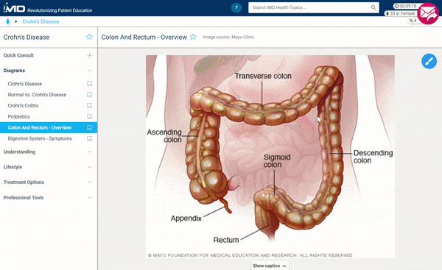Click the help question mark icon
The width and height of the screenshot is (442, 270).
pyautogui.click(x=236, y=7)
